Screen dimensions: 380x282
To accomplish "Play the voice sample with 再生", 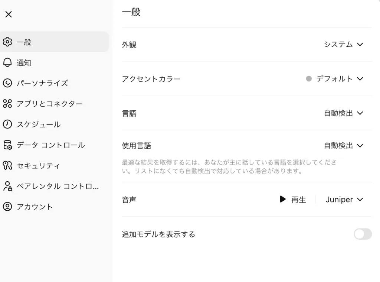I will point(293,200).
